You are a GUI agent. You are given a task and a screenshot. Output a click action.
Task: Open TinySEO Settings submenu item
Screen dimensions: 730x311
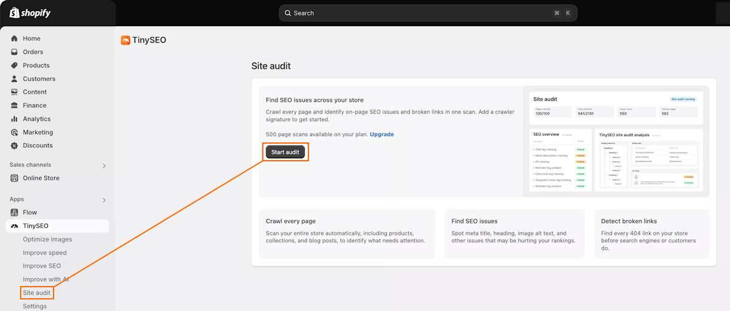[35, 306]
